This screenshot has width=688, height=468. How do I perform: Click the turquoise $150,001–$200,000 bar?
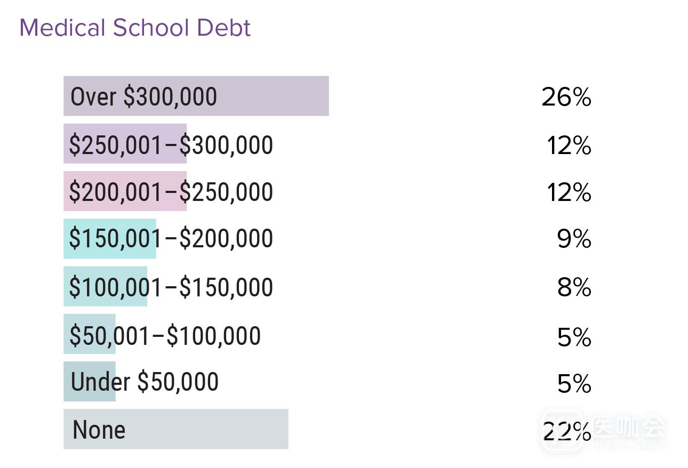[109, 239]
